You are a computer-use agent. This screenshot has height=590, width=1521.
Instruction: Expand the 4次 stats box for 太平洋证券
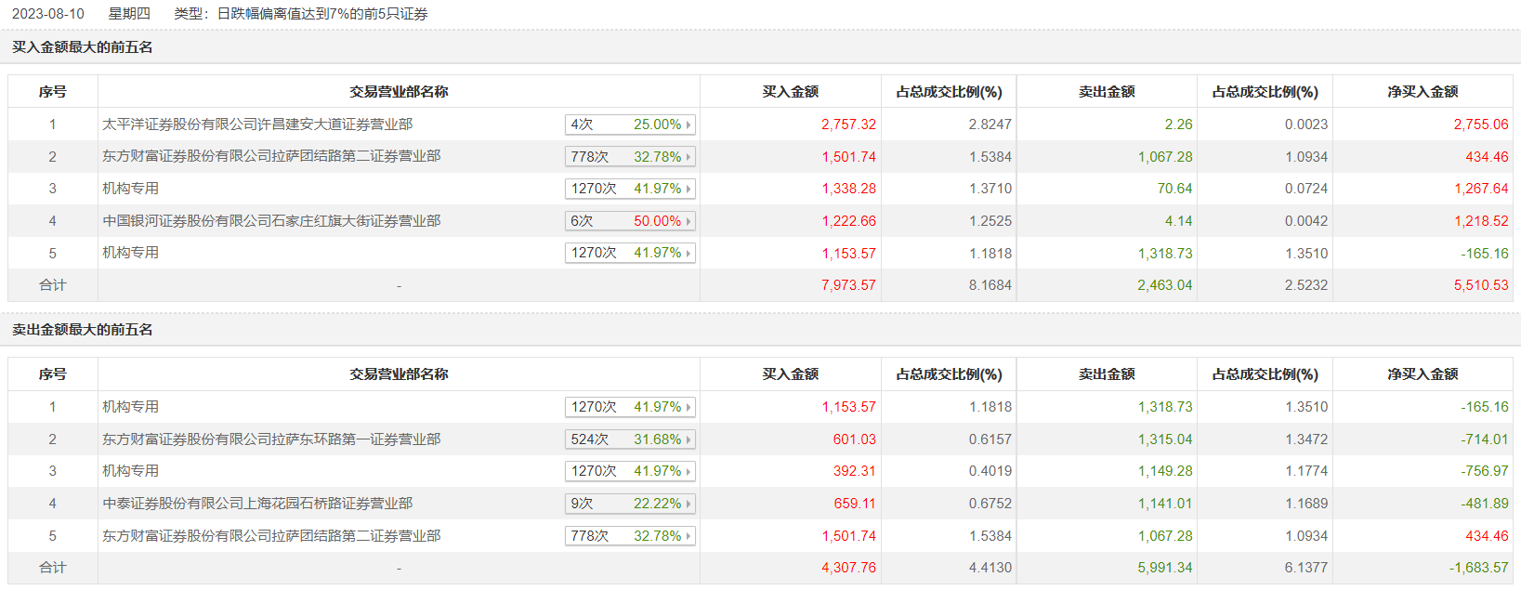pos(629,125)
